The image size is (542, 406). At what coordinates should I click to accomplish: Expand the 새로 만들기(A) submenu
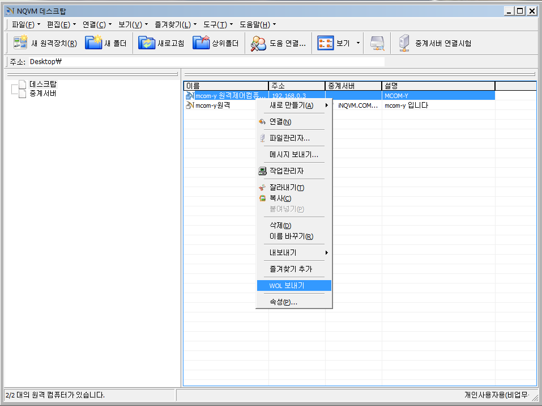[294, 105]
